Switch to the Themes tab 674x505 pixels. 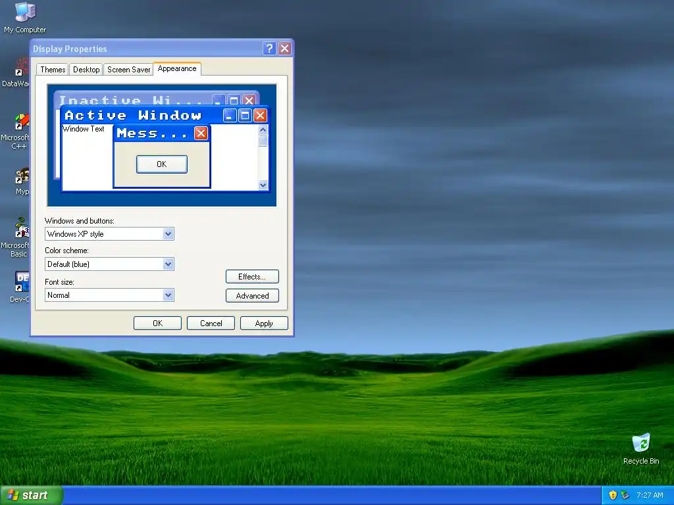(x=53, y=70)
